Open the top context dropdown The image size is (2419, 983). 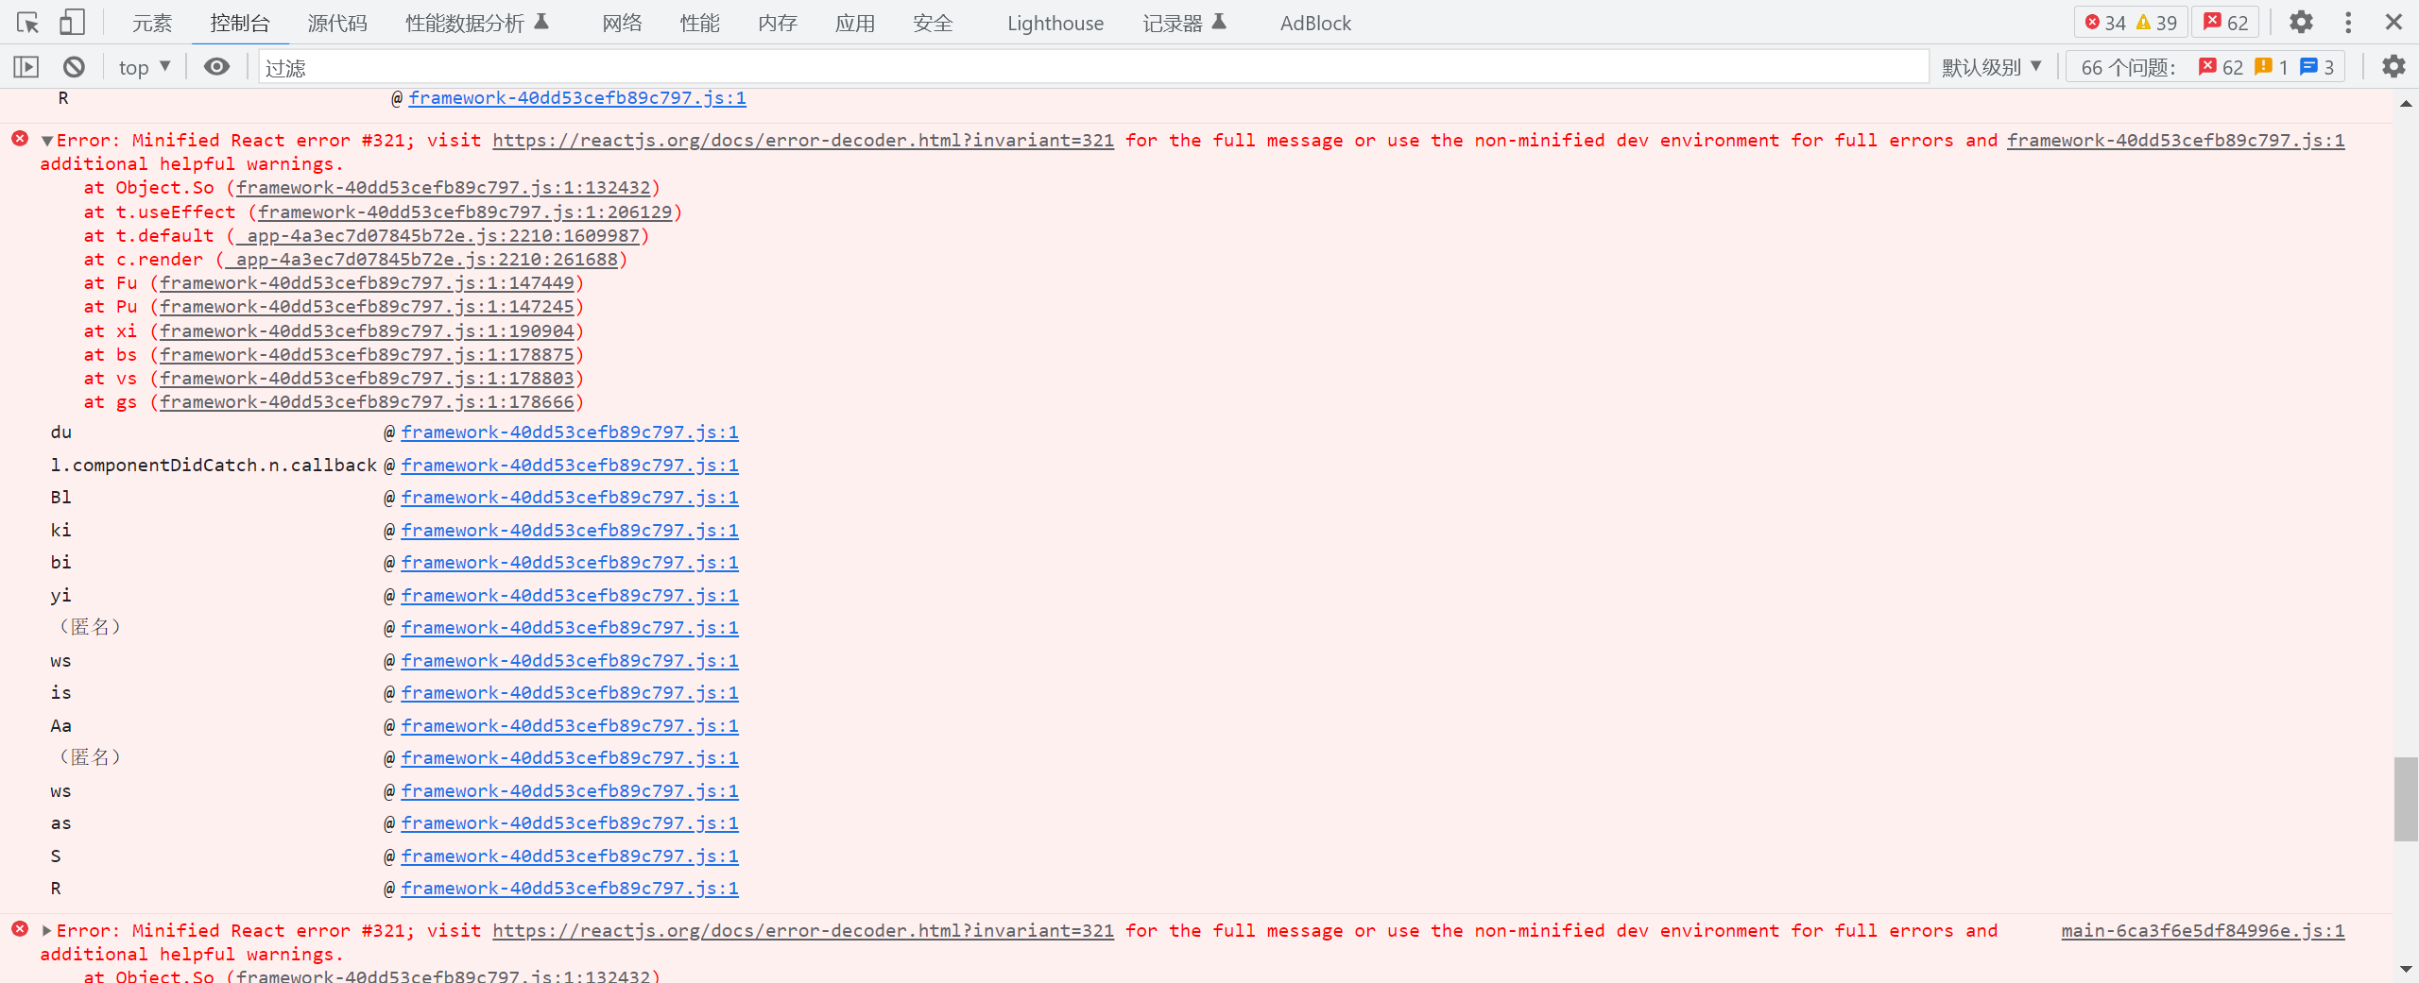tap(145, 67)
